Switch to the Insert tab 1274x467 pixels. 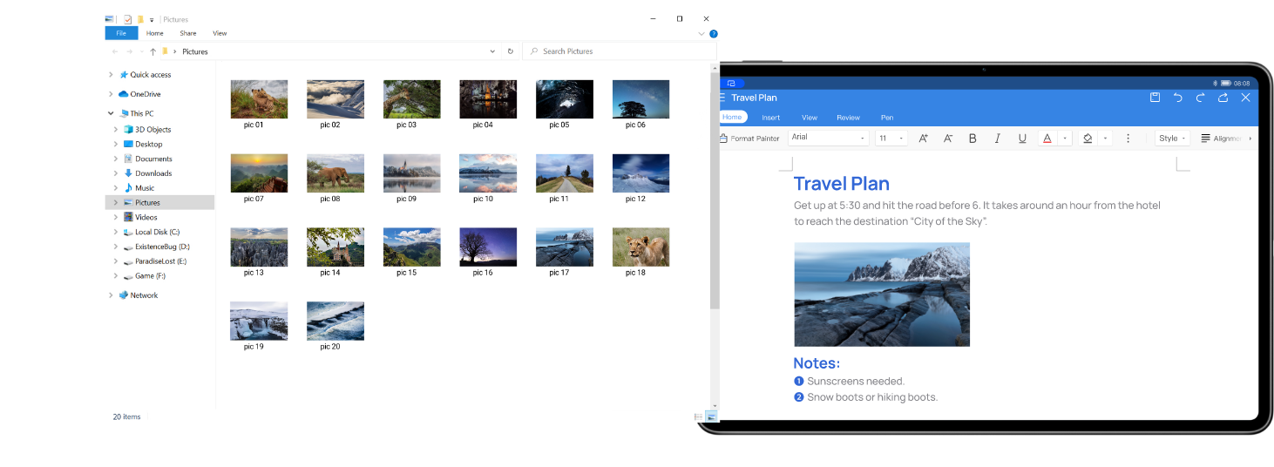tap(770, 118)
